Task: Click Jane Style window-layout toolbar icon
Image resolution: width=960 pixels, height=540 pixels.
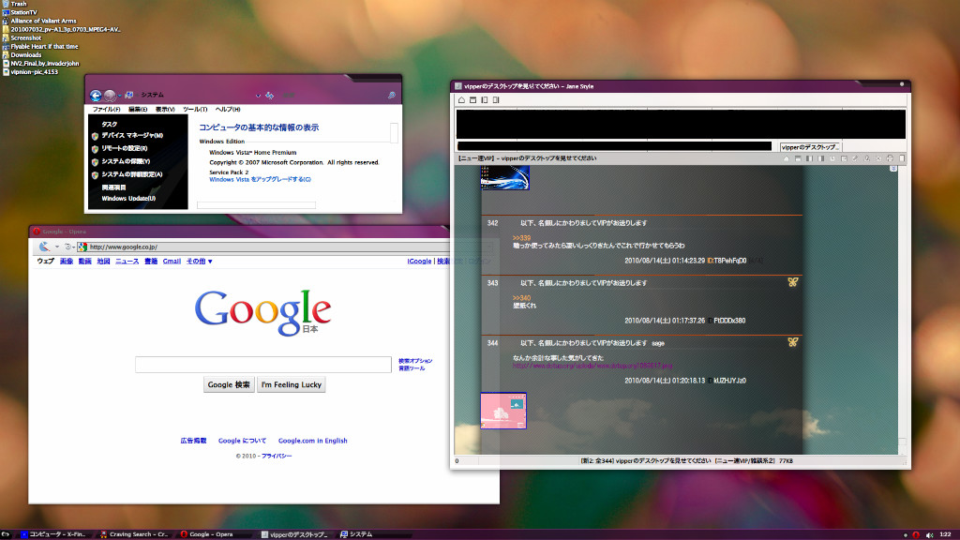Action: [473, 99]
